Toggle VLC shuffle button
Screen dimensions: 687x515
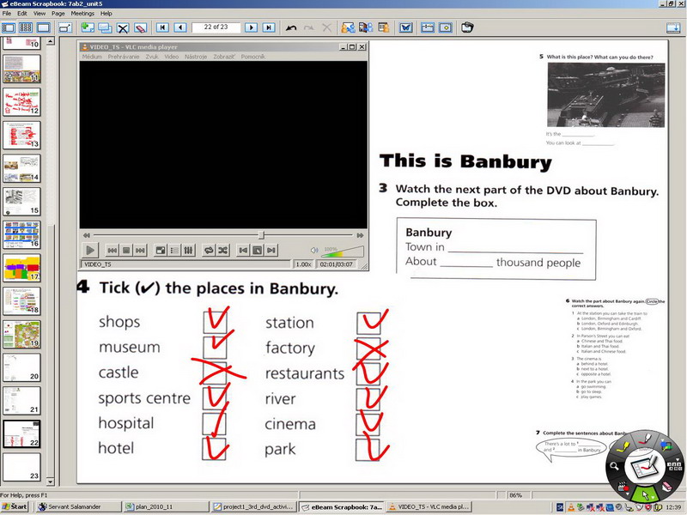click(x=223, y=250)
